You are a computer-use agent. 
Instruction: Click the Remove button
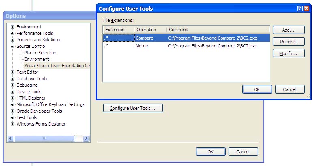click(289, 42)
